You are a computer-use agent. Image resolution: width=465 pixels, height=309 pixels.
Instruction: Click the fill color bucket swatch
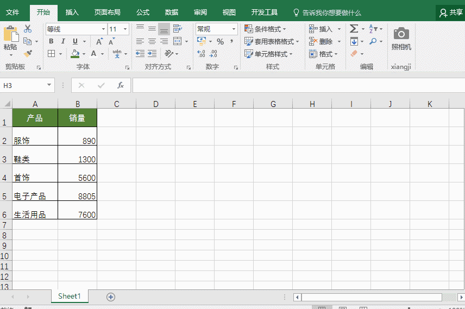75,54
